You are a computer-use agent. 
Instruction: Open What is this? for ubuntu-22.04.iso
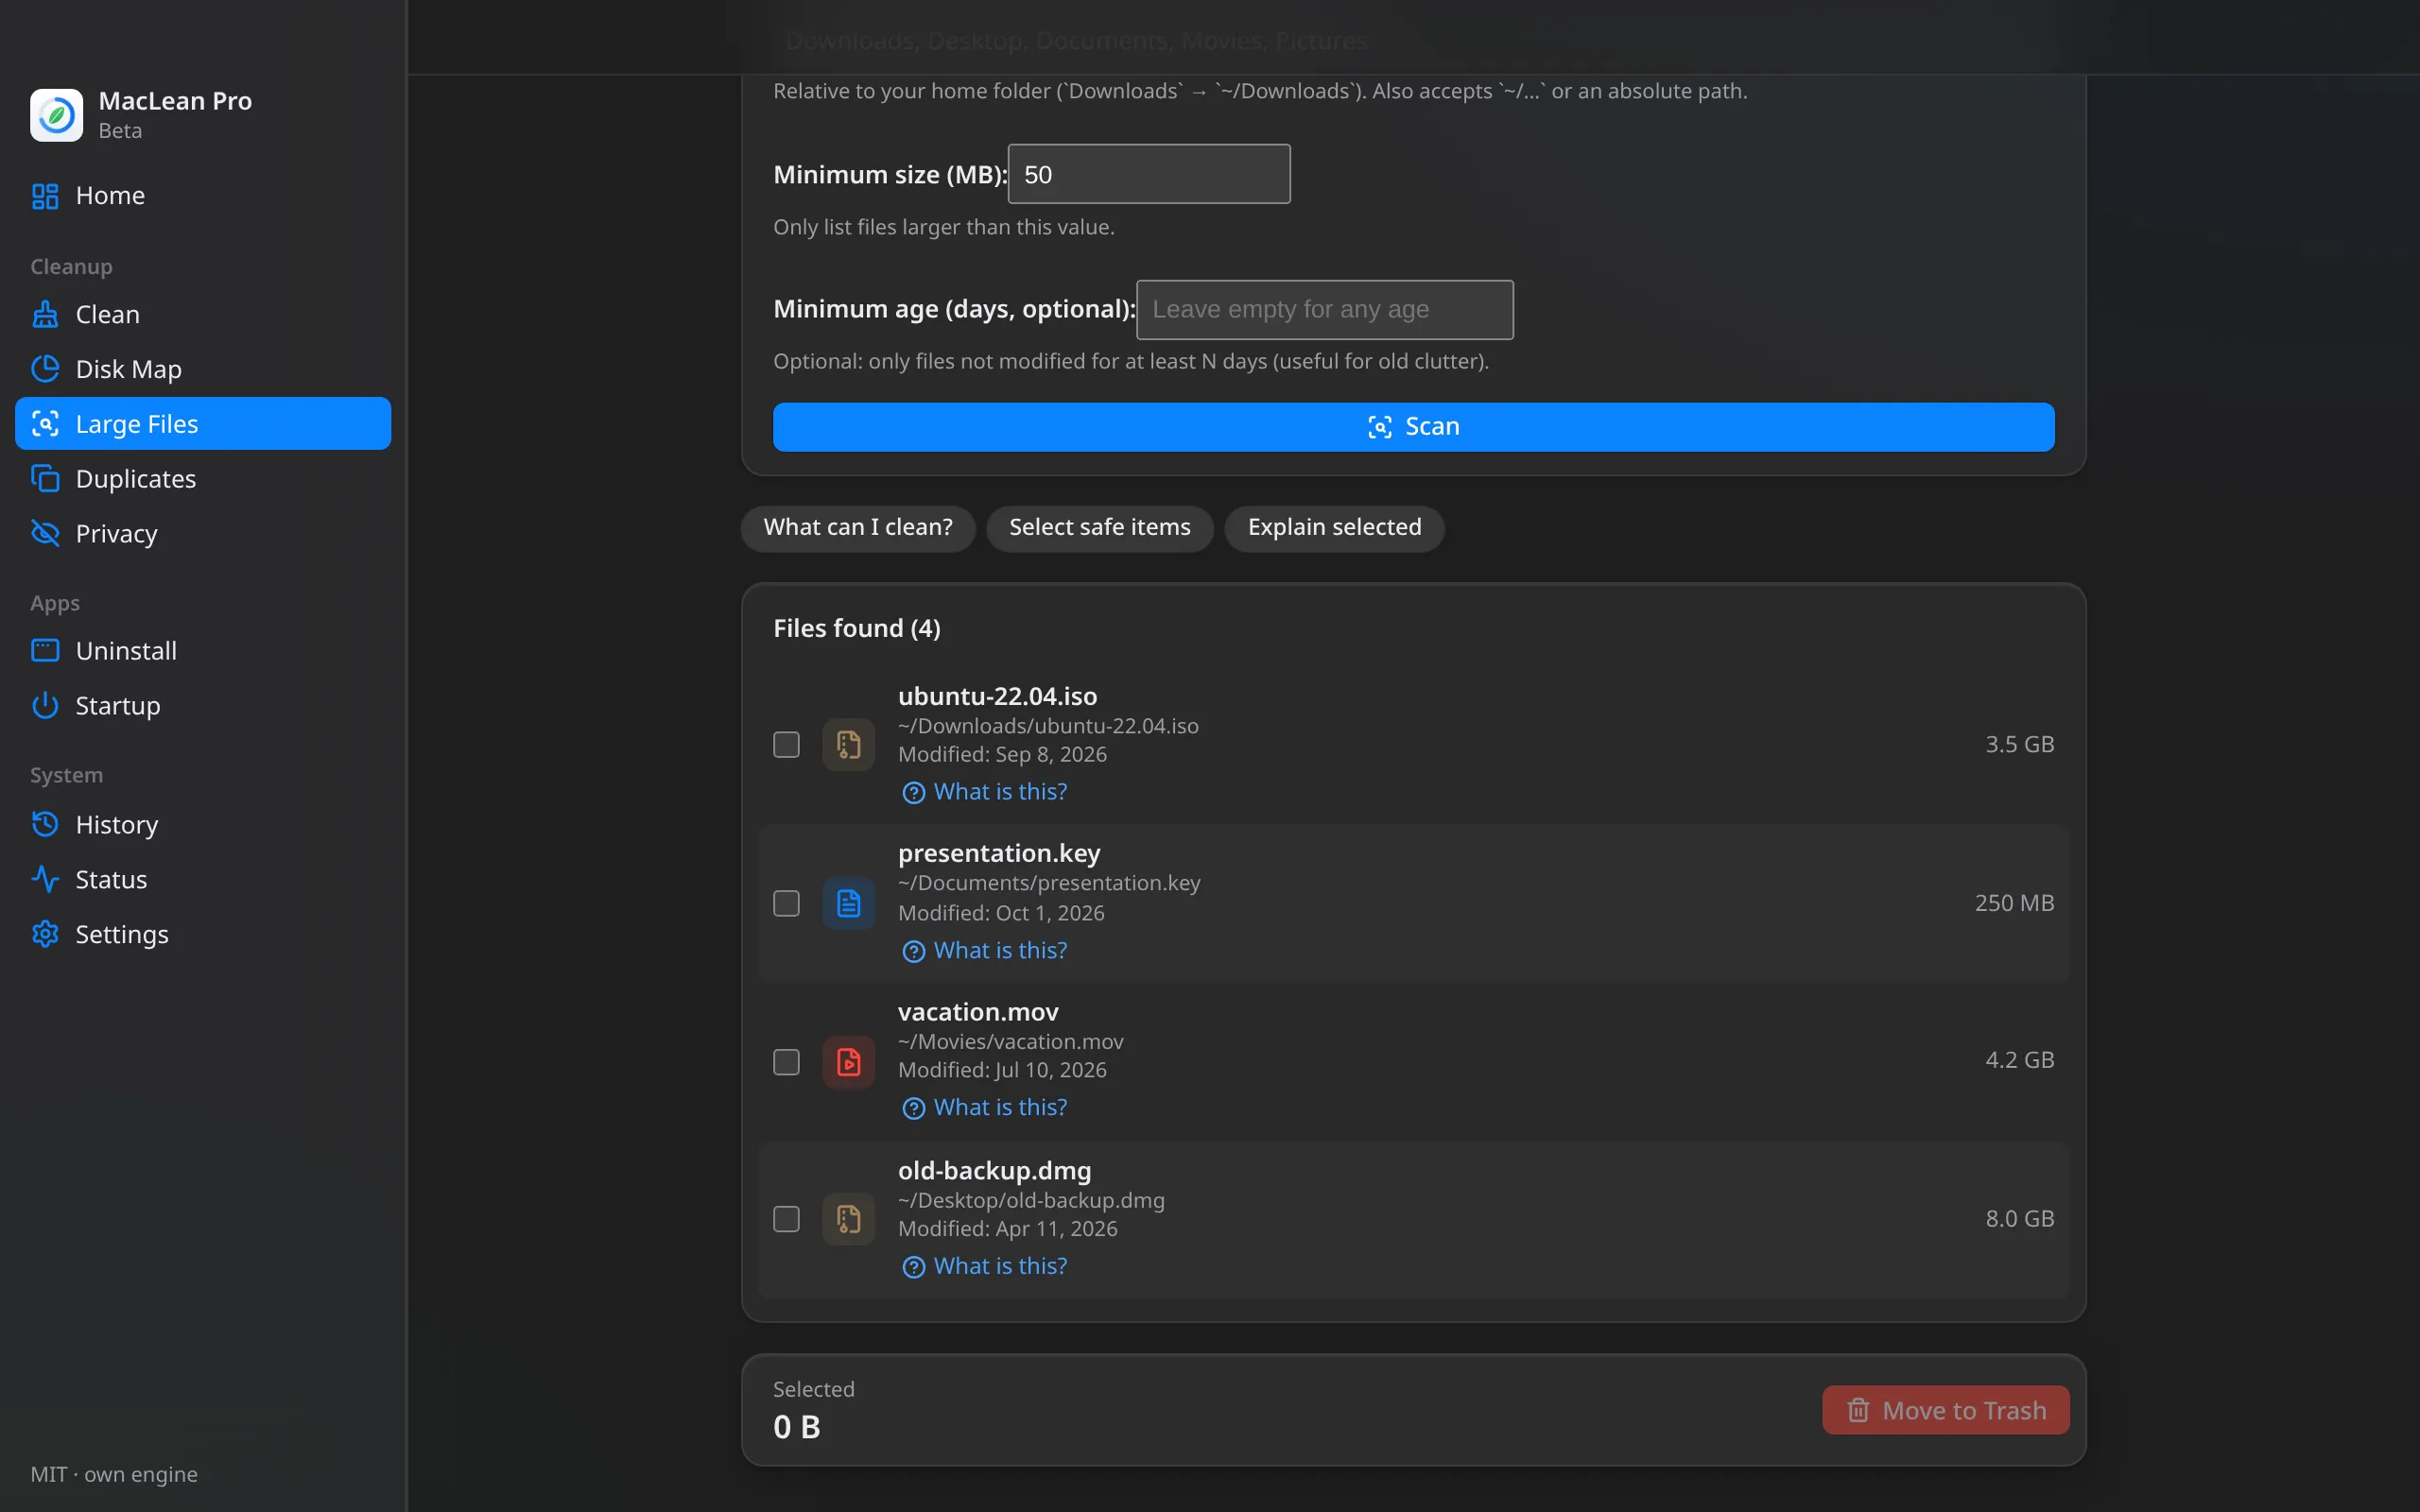985,792
